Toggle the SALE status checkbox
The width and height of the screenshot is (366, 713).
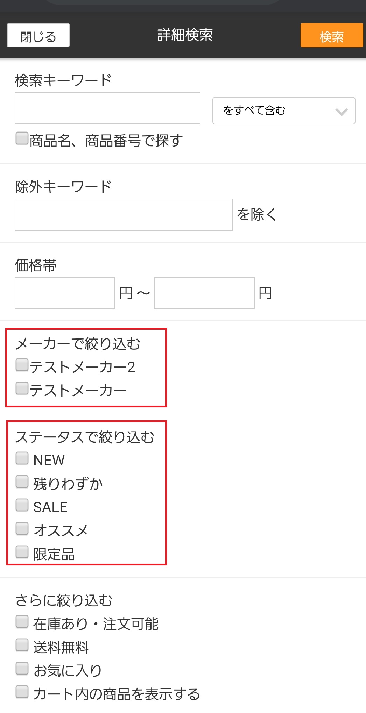click(x=22, y=505)
